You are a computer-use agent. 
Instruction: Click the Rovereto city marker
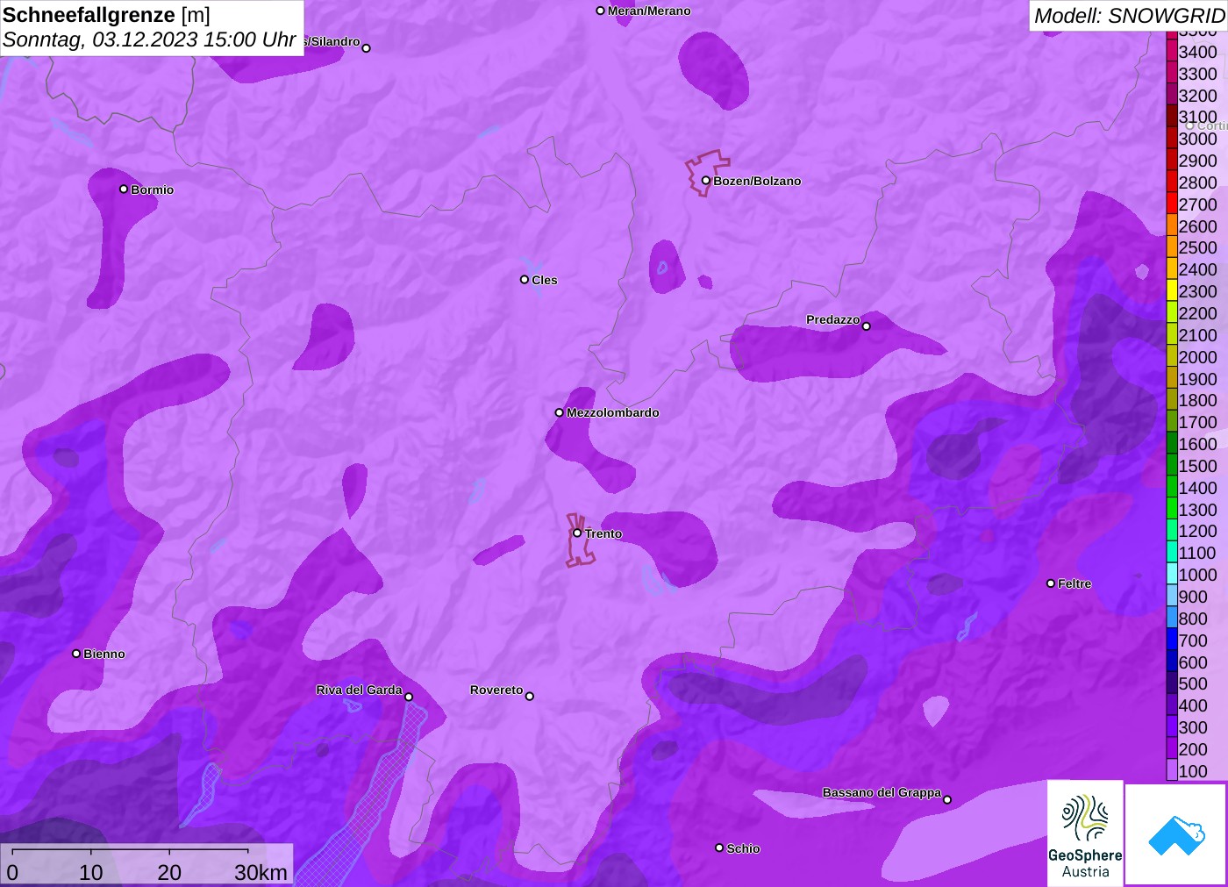pyautogui.click(x=530, y=697)
